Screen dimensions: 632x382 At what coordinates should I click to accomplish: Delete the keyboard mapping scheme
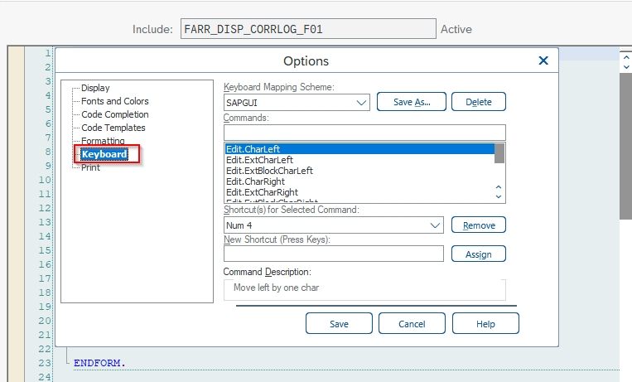point(479,102)
